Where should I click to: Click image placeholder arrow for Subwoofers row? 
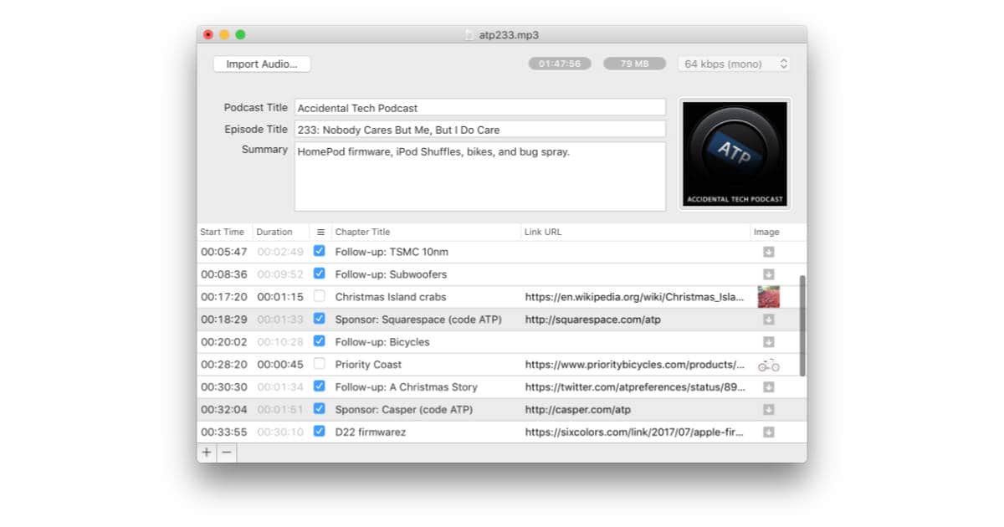pos(768,274)
